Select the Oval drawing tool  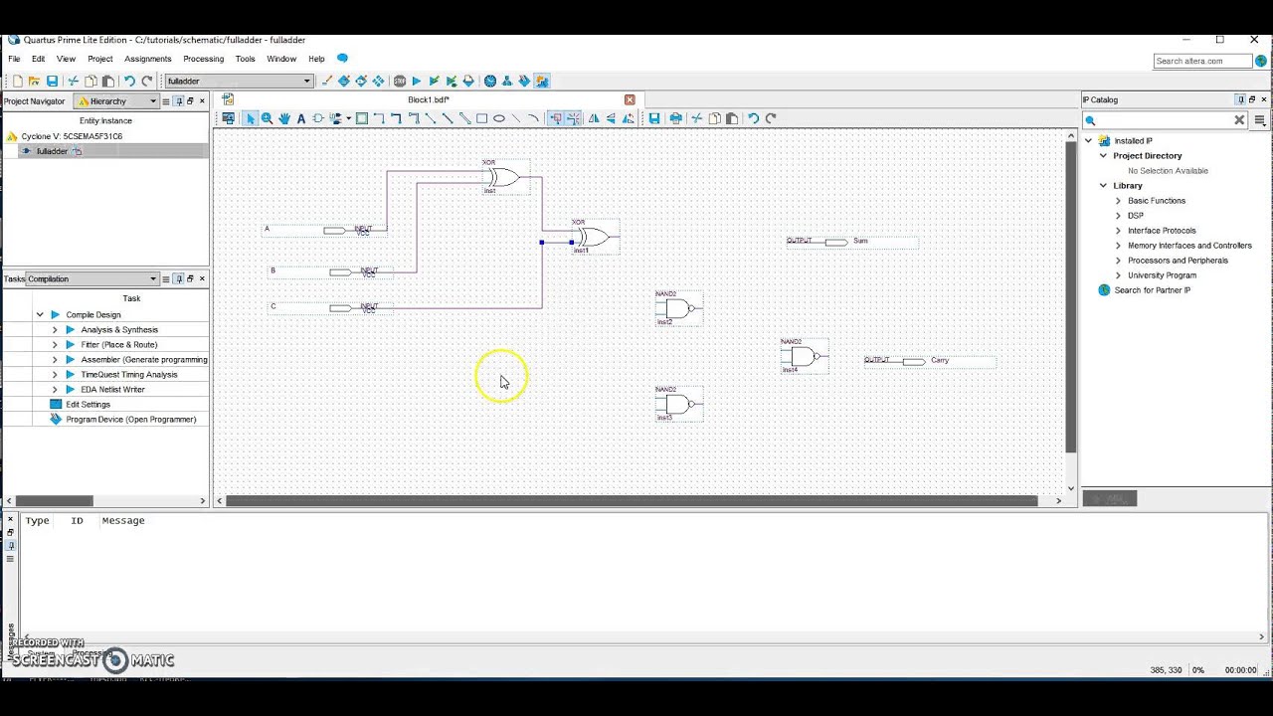[499, 118]
